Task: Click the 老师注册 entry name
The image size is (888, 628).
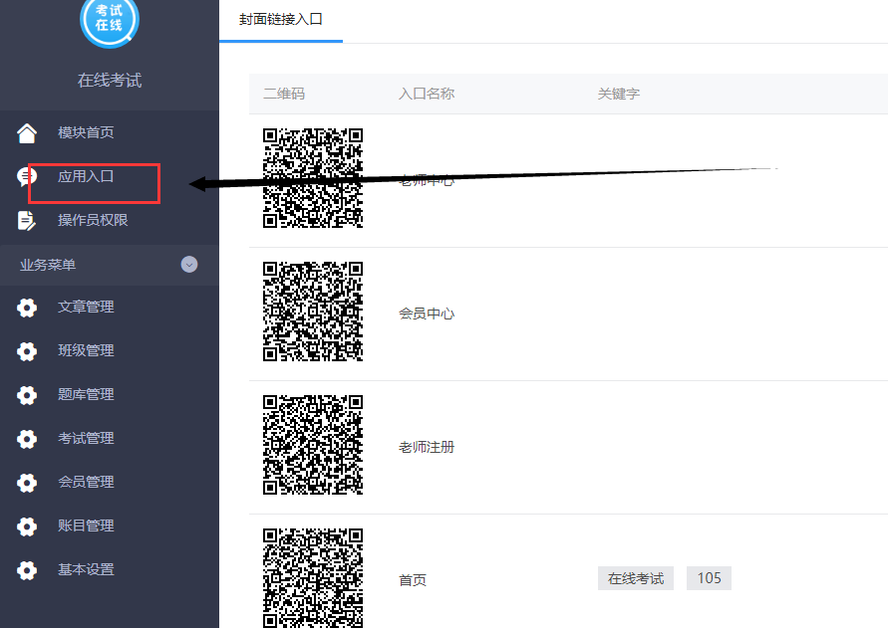Action: coord(427,447)
